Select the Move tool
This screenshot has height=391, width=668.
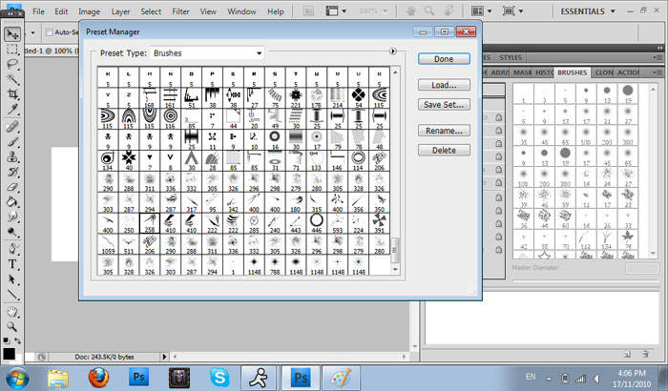12,34
